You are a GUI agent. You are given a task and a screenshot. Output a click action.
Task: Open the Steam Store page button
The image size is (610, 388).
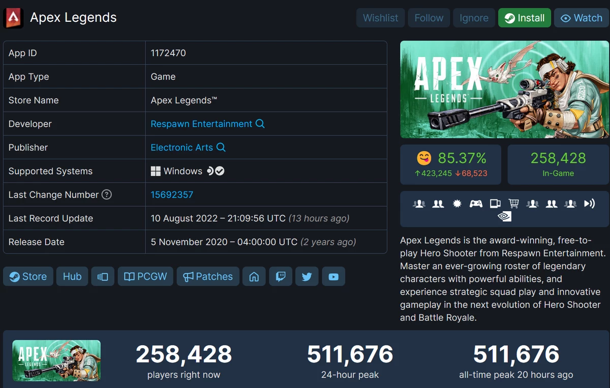click(28, 276)
